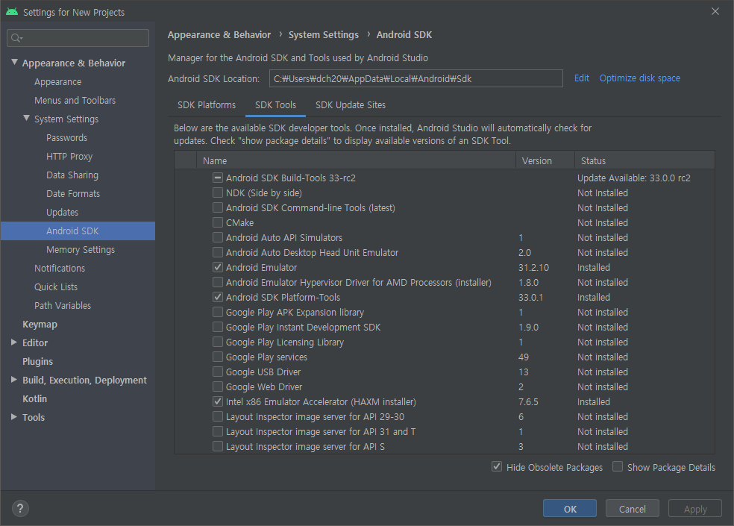
Task: Toggle Hide Obsolete Packages checkbox
Action: coord(497,467)
